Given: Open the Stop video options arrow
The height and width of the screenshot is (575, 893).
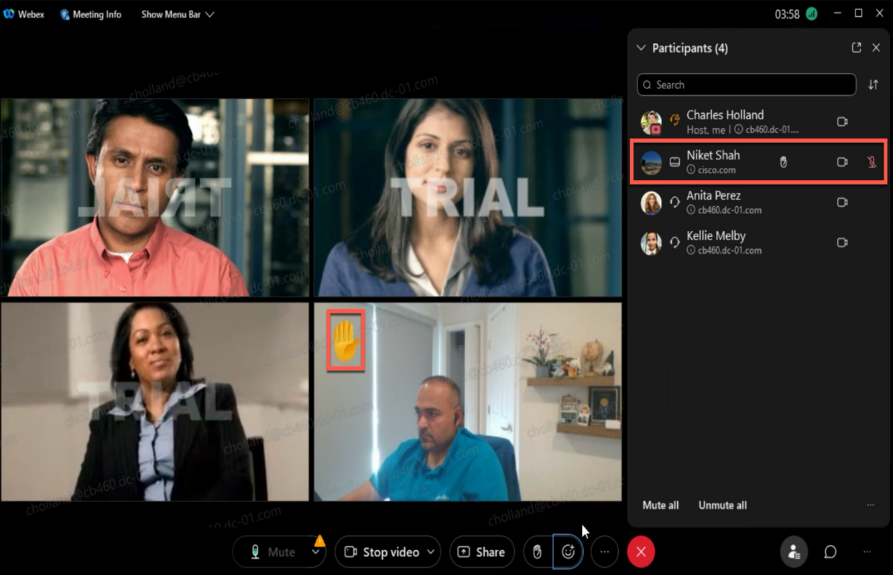Looking at the screenshot, I should coord(431,552).
